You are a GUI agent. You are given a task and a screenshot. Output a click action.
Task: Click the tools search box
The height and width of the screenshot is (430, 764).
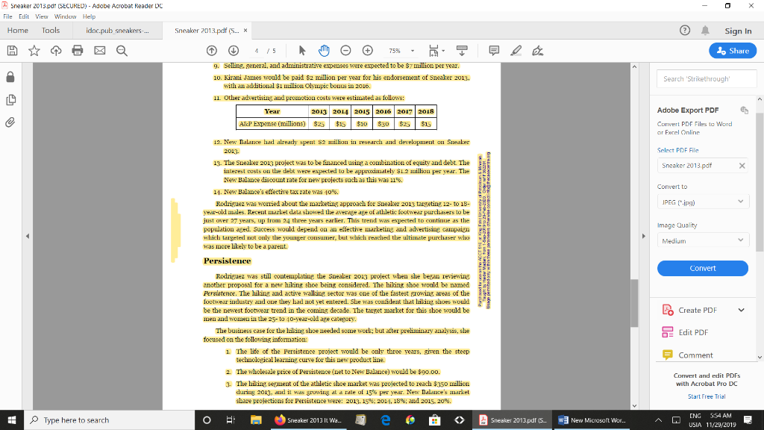[x=707, y=78]
